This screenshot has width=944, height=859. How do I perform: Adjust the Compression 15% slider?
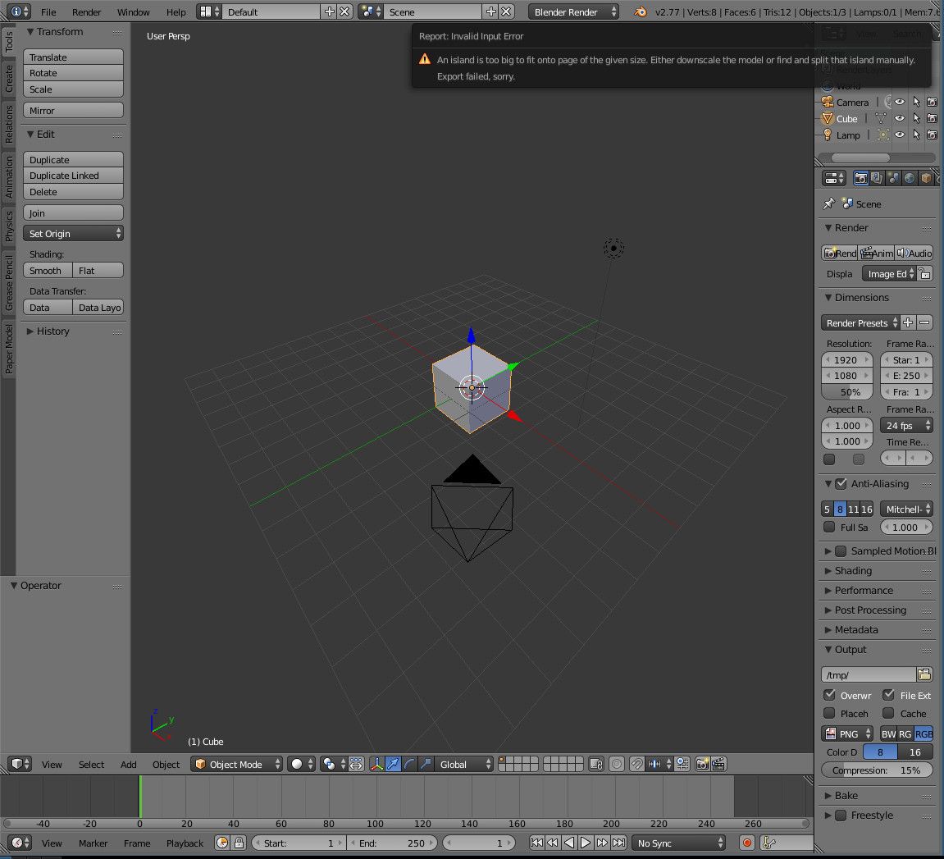pos(877,770)
